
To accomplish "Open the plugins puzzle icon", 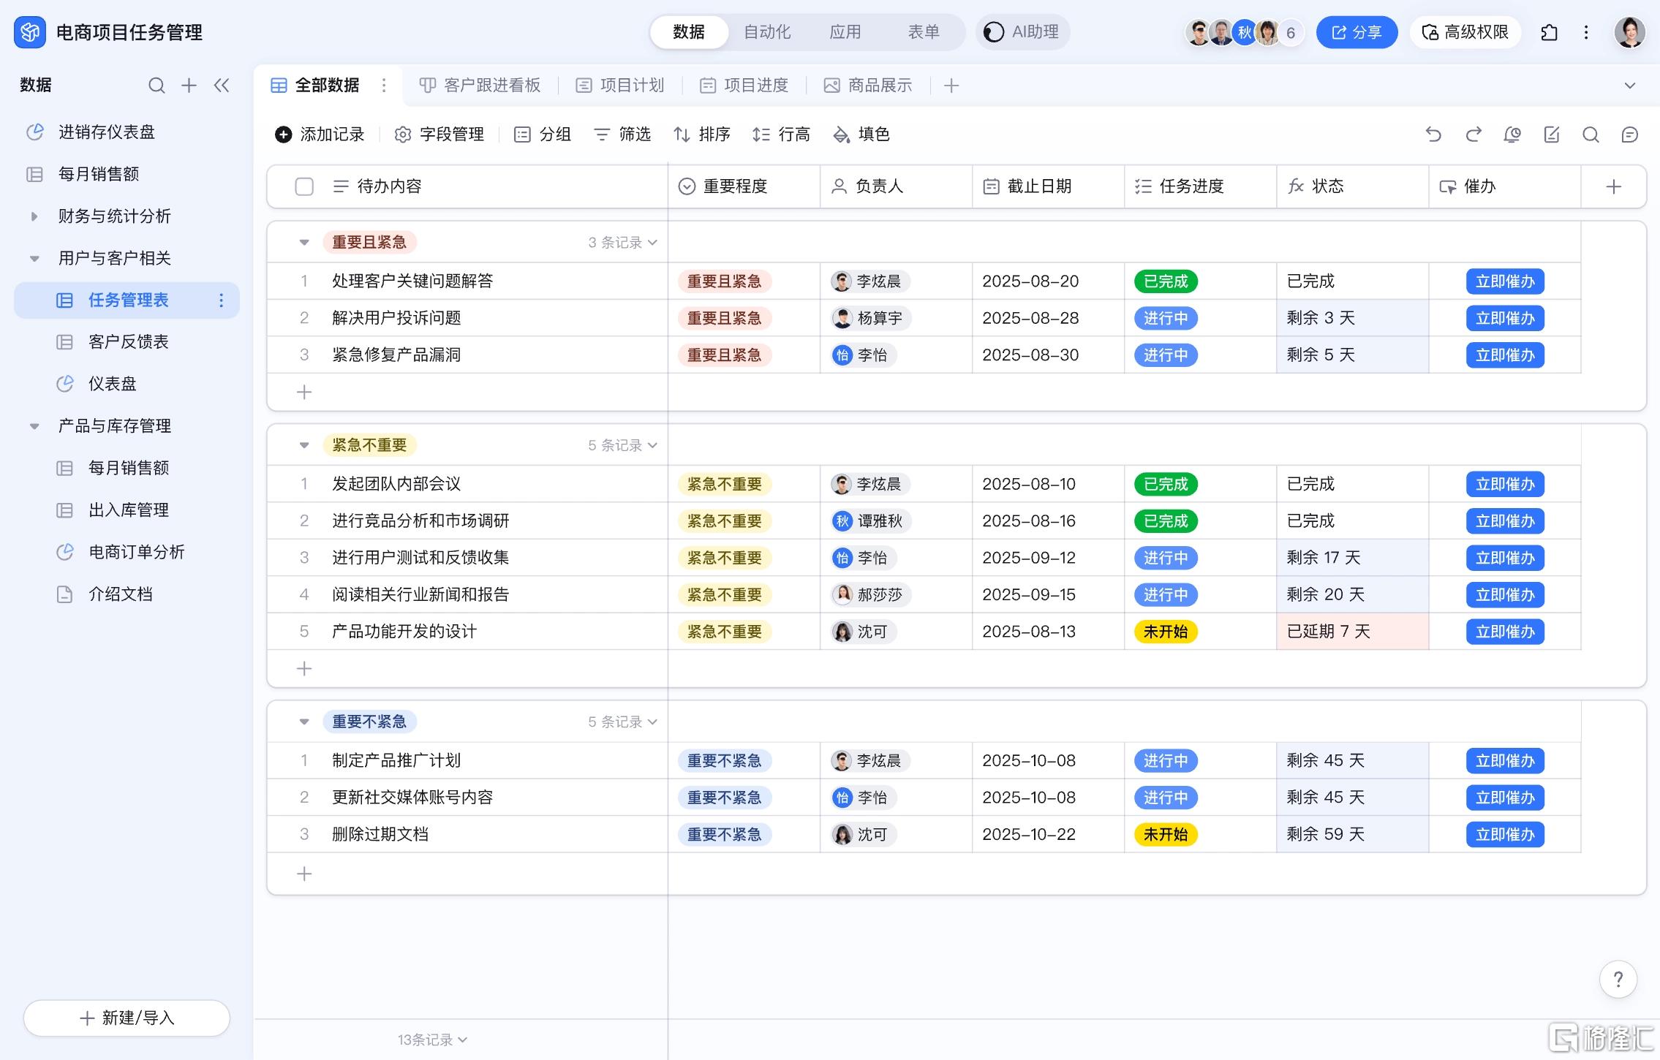I will tap(1549, 32).
